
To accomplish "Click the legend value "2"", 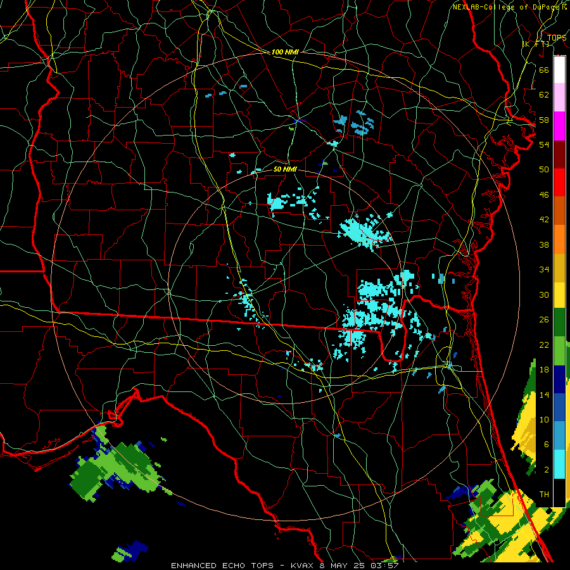I will 546,470.
